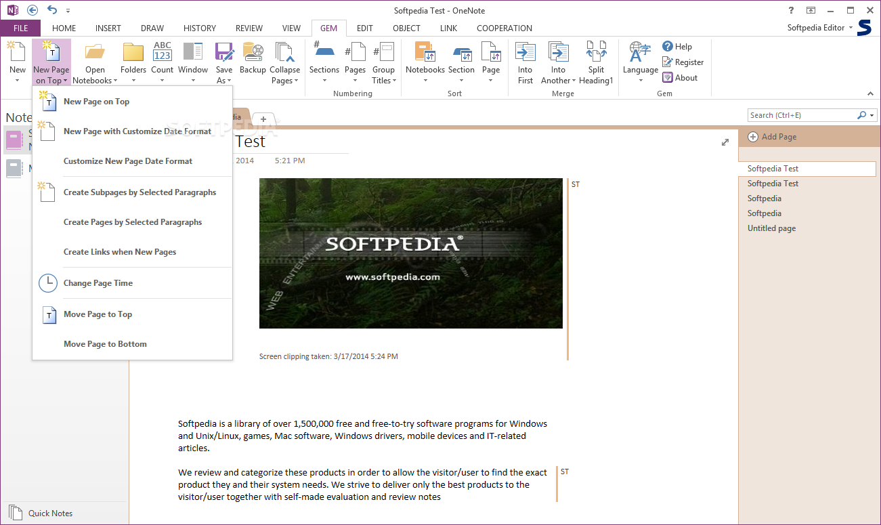This screenshot has width=881, height=525.
Task: Click the window Help question mark
Action: tap(791, 10)
